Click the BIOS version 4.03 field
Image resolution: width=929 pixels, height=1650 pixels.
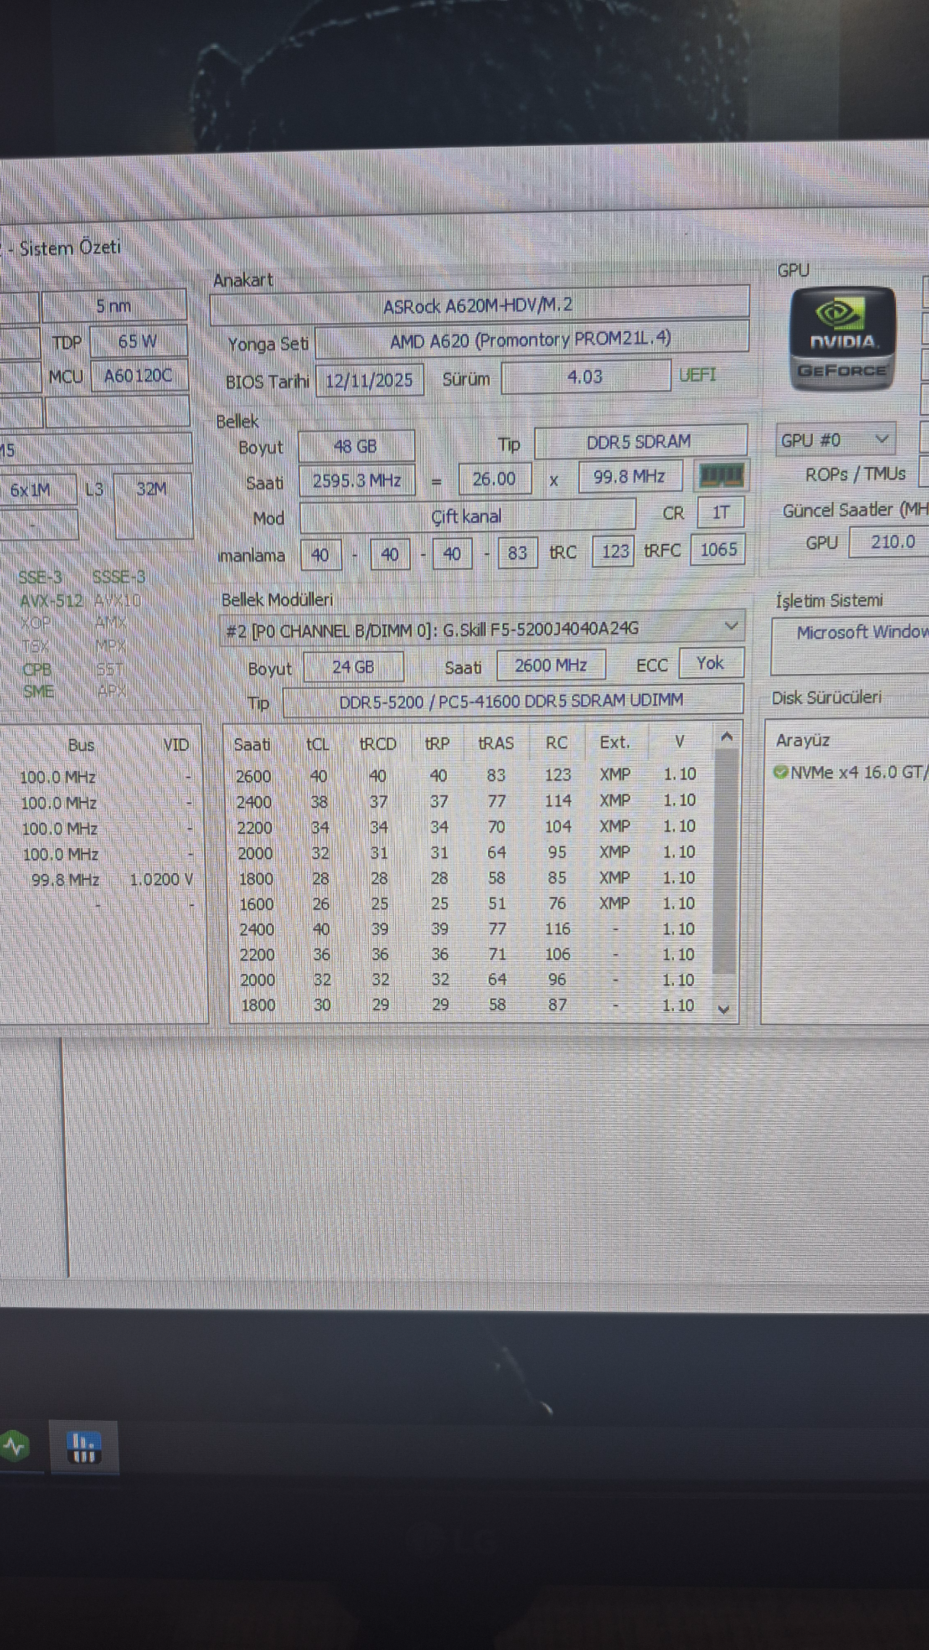[x=585, y=377]
